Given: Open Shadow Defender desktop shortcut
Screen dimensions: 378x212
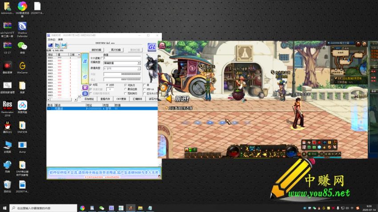Looking at the screenshot, I should 22,29.
